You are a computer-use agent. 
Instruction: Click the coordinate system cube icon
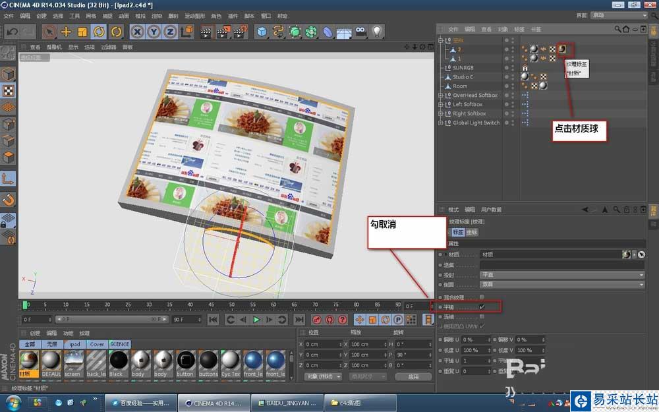click(x=187, y=32)
